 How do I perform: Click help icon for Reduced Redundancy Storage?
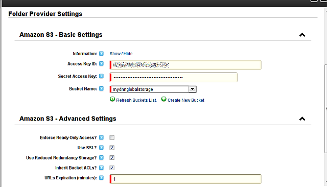pos(101,157)
